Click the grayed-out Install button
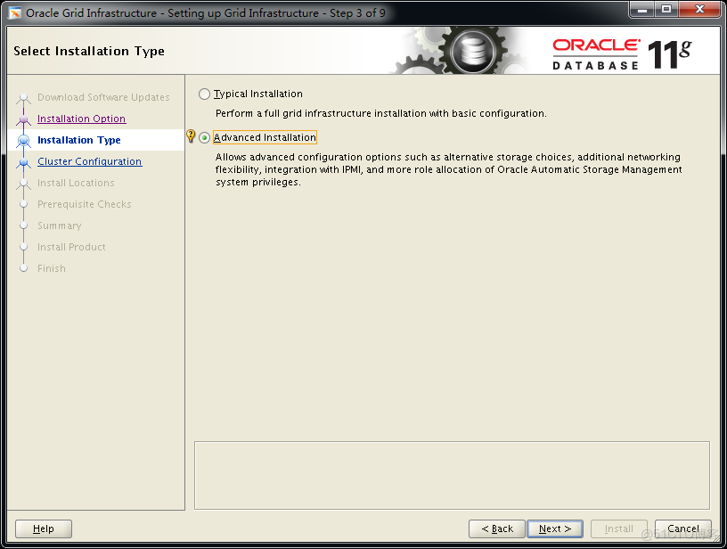Screen dimensions: 727x549 (619, 529)
